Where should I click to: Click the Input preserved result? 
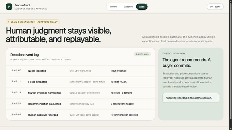coord(119,71)
